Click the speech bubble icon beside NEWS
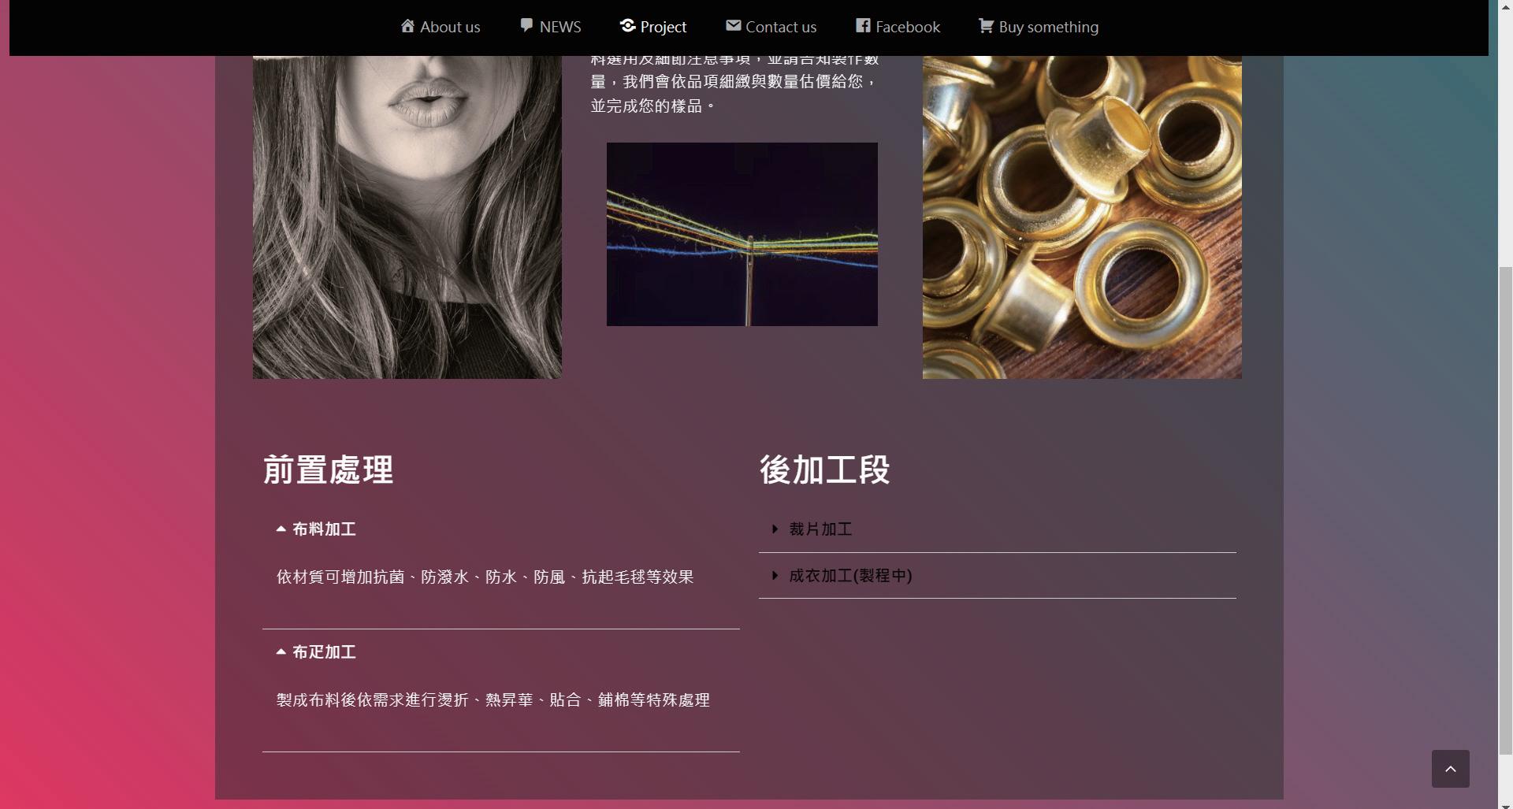 pyautogui.click(x=526, y=26)
